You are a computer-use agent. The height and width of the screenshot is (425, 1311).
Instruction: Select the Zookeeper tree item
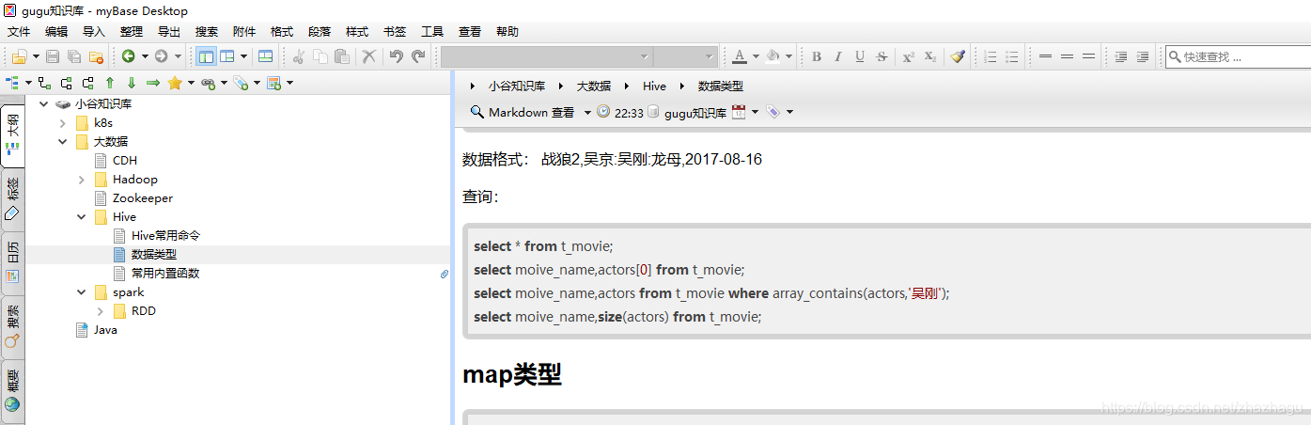(x=143, y=197)
